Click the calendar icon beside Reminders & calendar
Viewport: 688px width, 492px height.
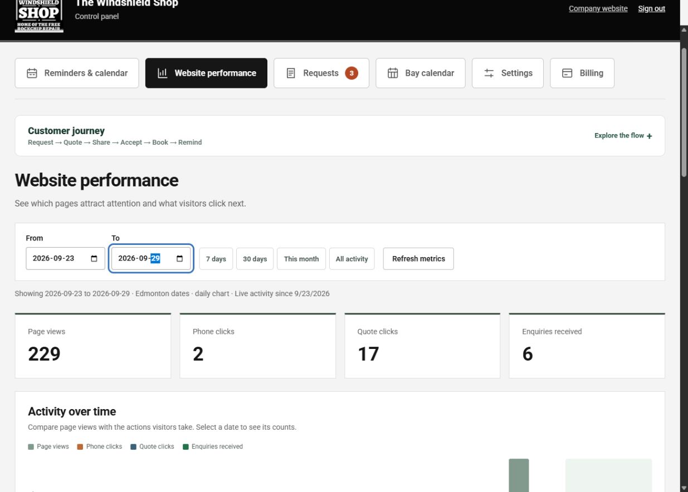click(32, 73)
